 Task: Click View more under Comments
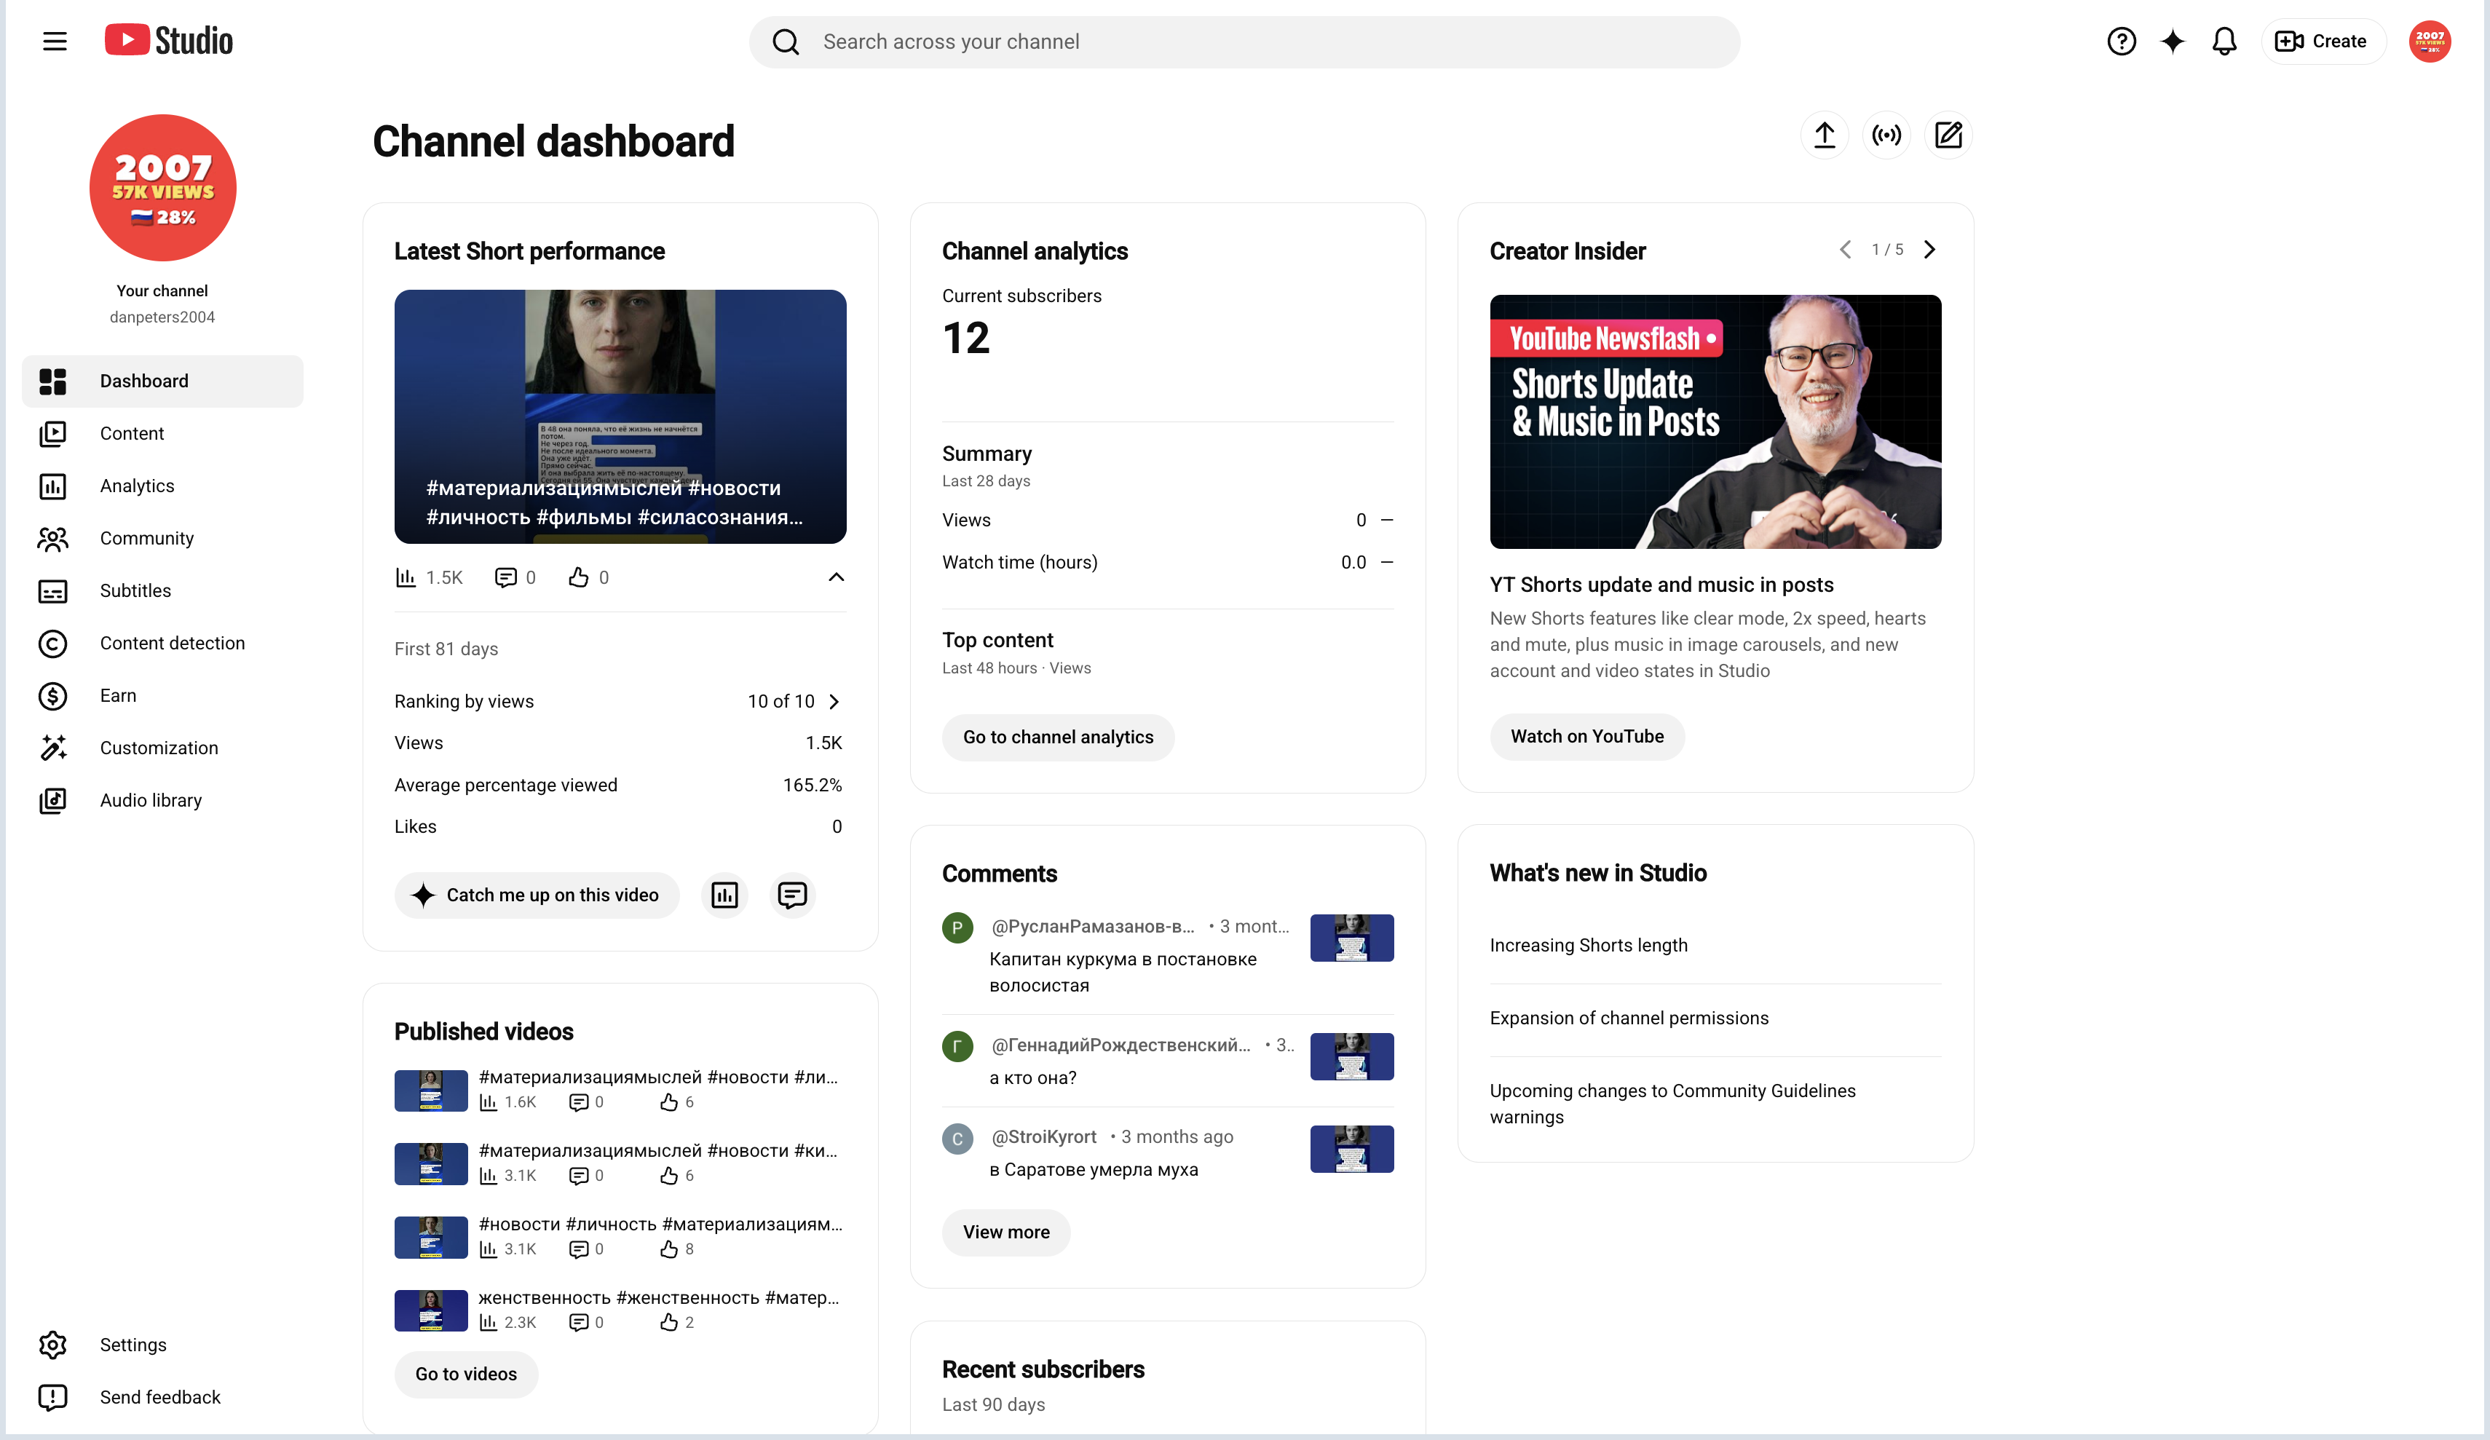[1006, 1233]
